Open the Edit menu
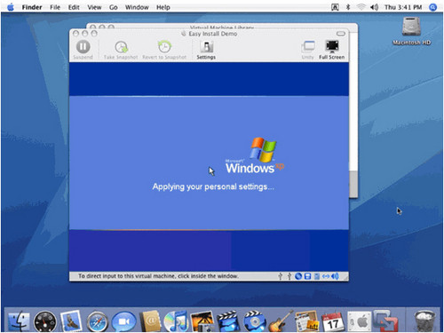Viewport: 444px width, 333px height. [74, 7]
